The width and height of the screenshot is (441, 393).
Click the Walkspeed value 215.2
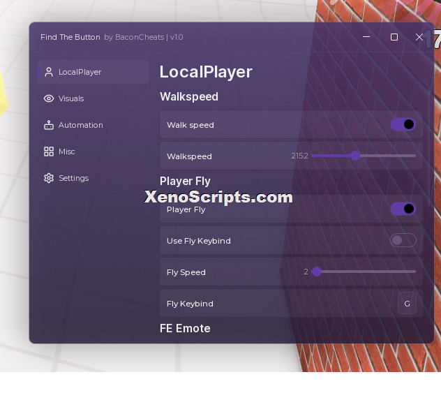[299, 156]
